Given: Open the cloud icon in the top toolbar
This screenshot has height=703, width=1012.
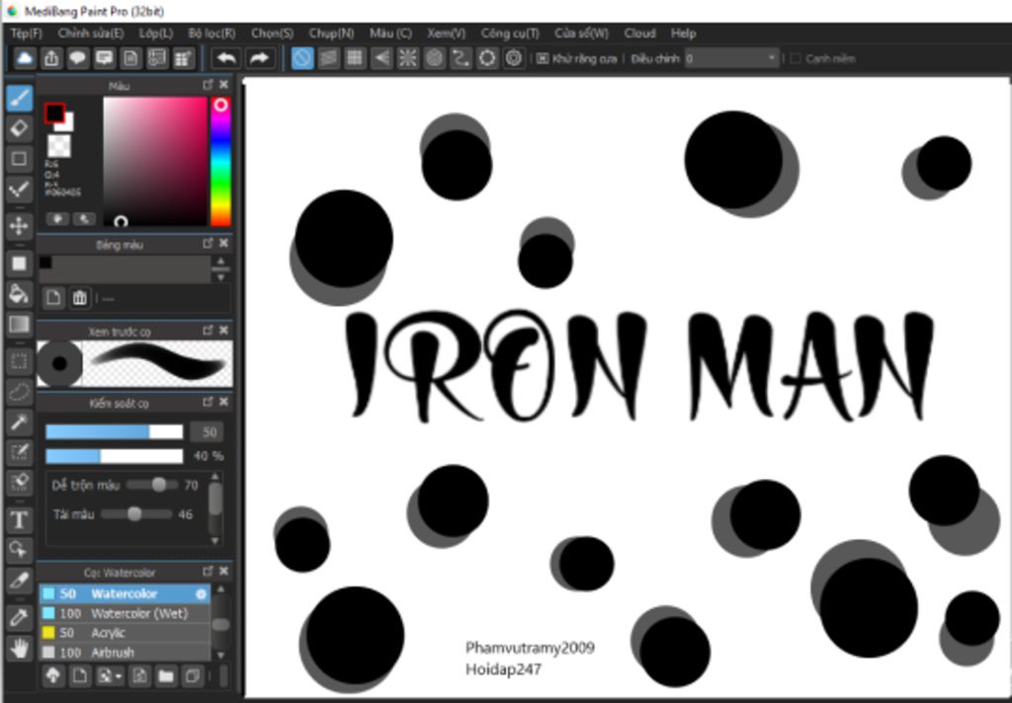Looking at the screenshot, I should pyautogui.click(x=25, y=58).
